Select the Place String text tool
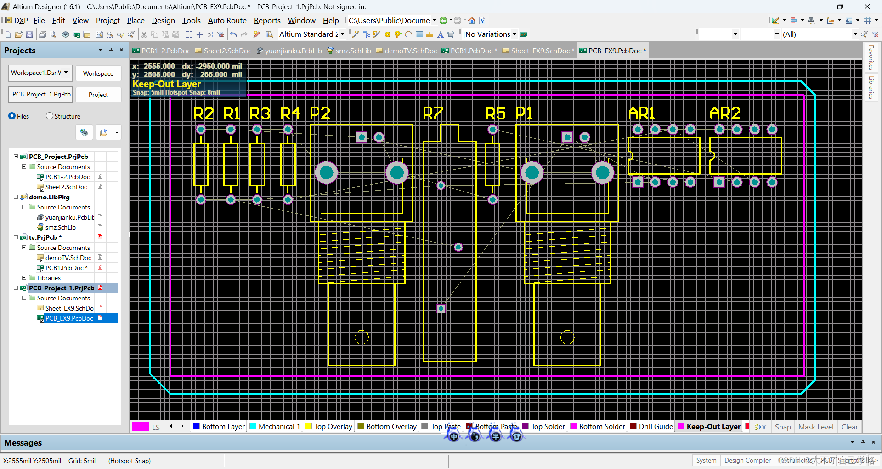This screenshot has width=882, height=469. [441, 34]
